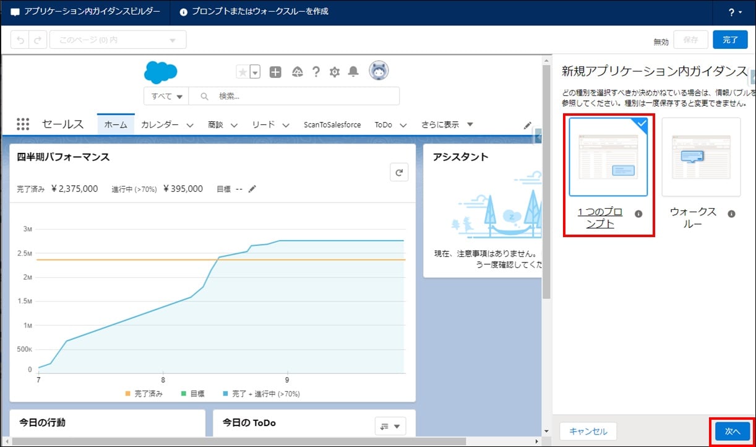This screenshot has height=447, width=756.
Task: Open the App Launcher dots grid
Action: point(23,124)
